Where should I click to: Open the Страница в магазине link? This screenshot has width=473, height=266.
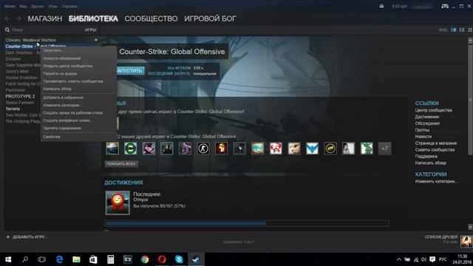coord(436,143)
